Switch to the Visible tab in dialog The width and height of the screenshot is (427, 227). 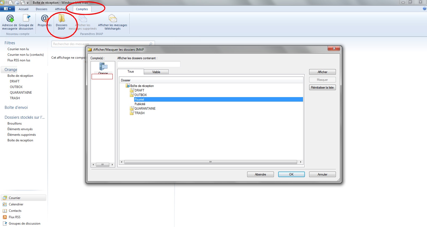156,72
